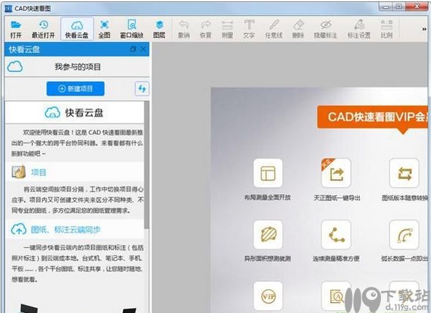Screen dimensions: 431x313
Task: Create a new project with 新建项目
Action: (x=75, y=88)
